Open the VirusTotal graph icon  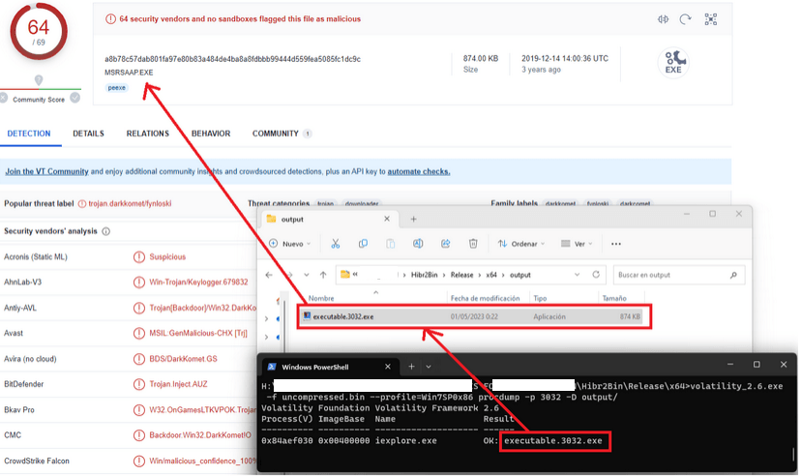[x=711, y=19]
